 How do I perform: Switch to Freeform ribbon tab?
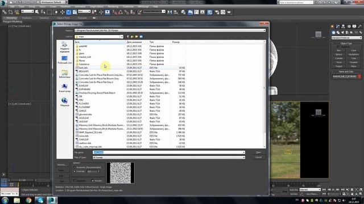(27, 18)
